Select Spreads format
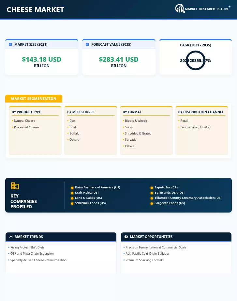Screen dimensions: 237x301 (x=130, y=140)
